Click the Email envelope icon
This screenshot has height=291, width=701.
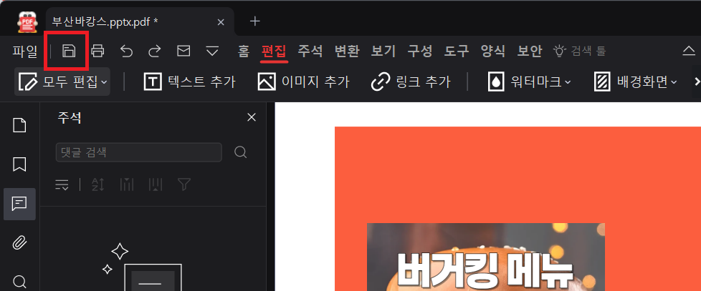tap(183, 51)
